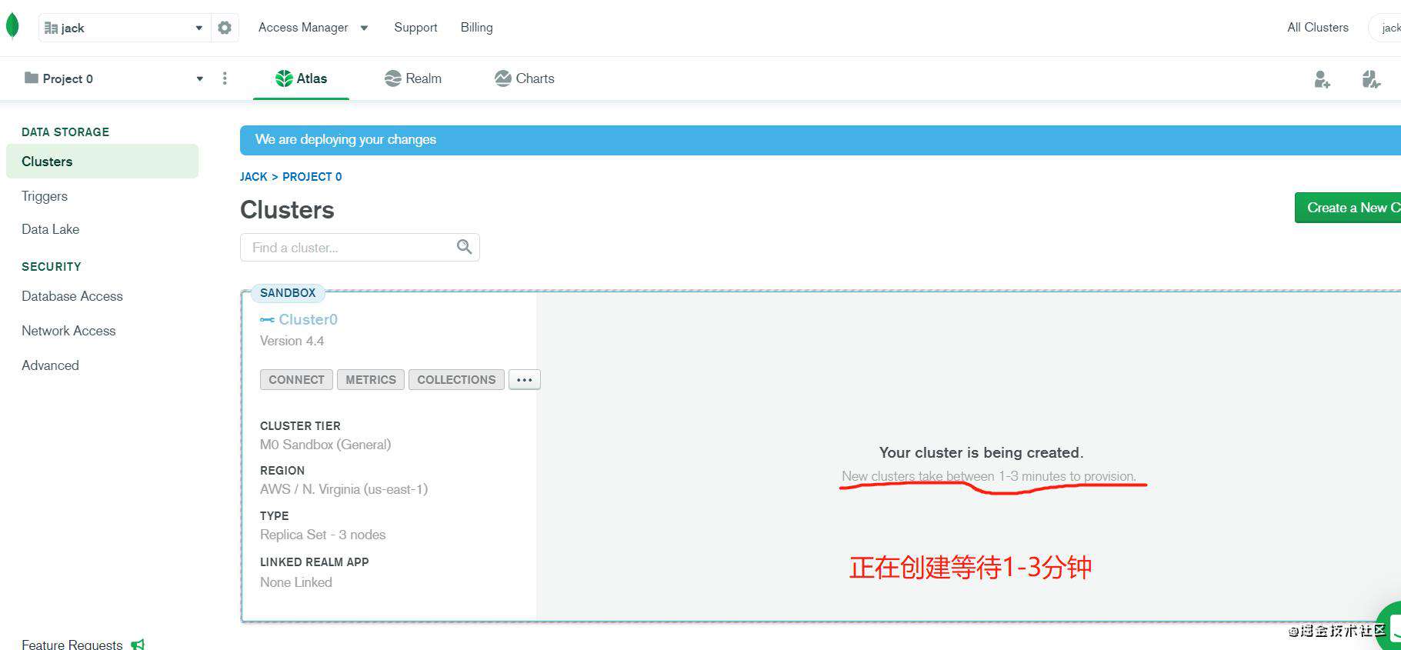Click the Project 0 folder icon

32,78
